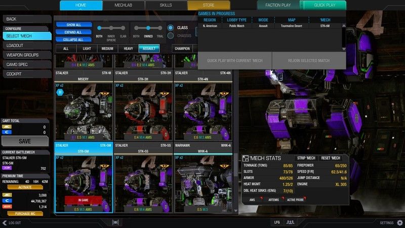Screen dimensions: 405x228
Task: Select the Chassis radio button
Action: 171,35
